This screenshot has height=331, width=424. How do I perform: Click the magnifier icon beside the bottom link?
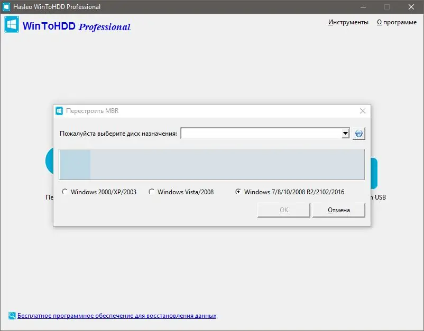click(x=11, y=315)
